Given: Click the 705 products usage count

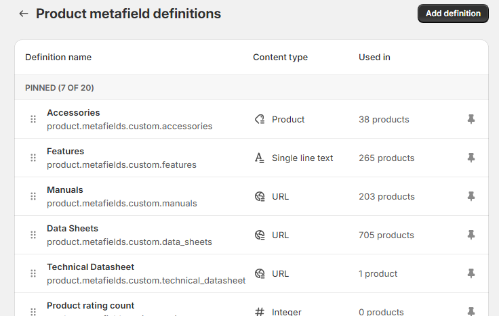Looking at the screenshot, I should tap(386, 235).
